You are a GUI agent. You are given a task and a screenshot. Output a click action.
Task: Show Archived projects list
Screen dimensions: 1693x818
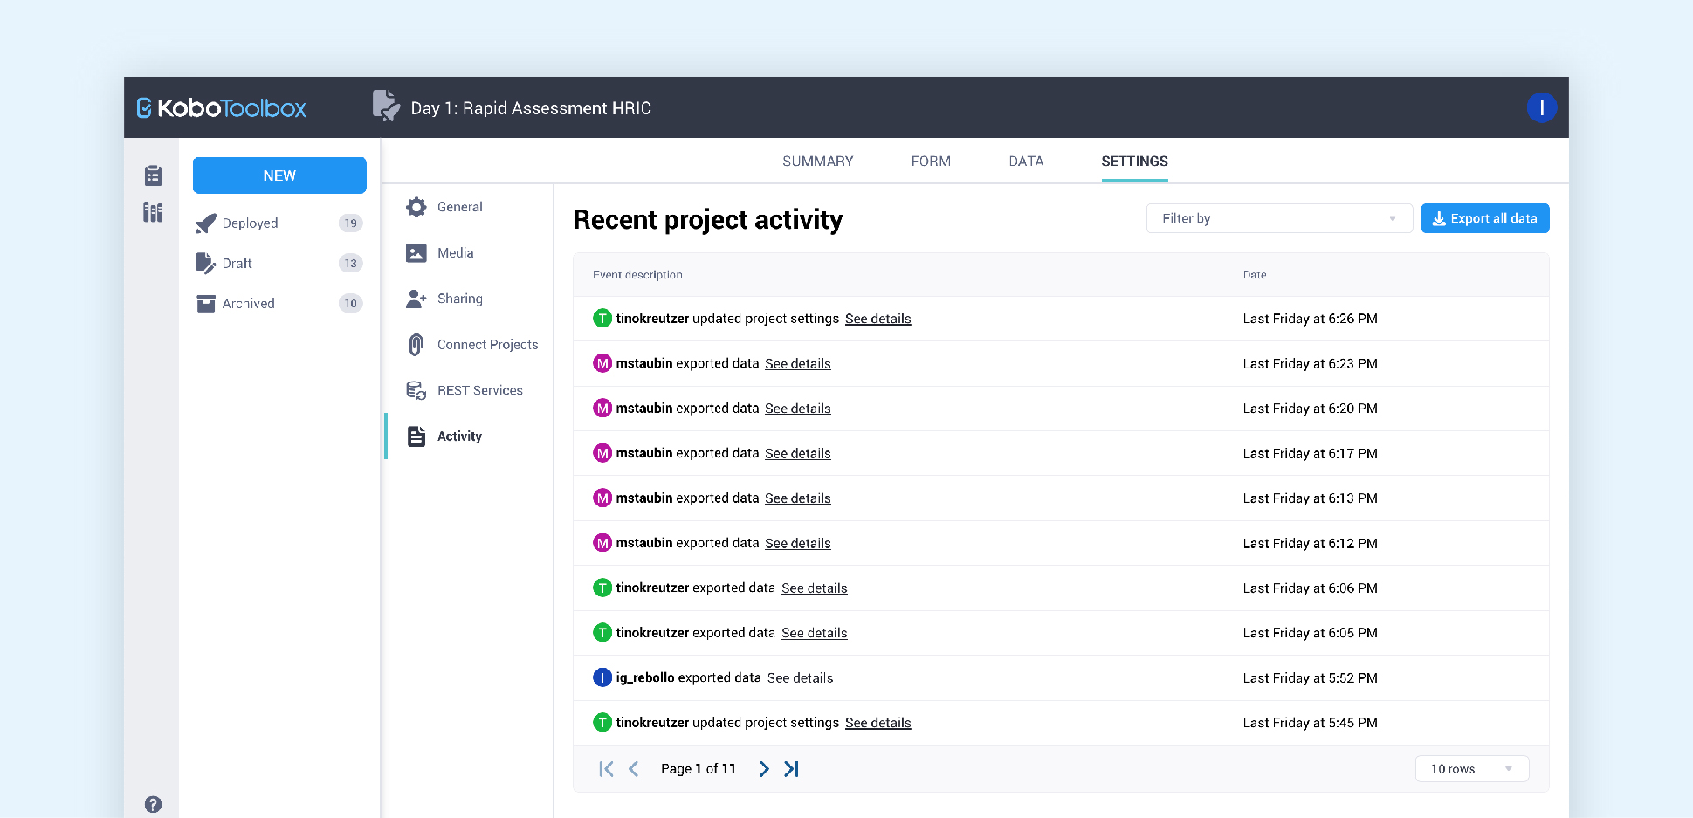pyautogui.click(x=249, y=304)
